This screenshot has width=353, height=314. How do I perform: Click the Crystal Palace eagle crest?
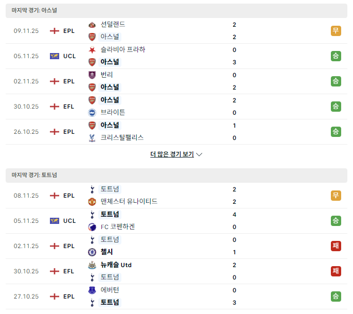click(92, 138)
